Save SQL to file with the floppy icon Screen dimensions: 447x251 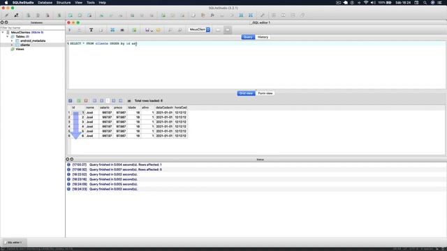[x=147, y=30]
